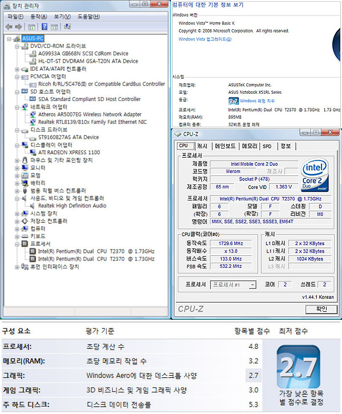Click the Realtek High Definition Audio speaker icon

(32, 206)
